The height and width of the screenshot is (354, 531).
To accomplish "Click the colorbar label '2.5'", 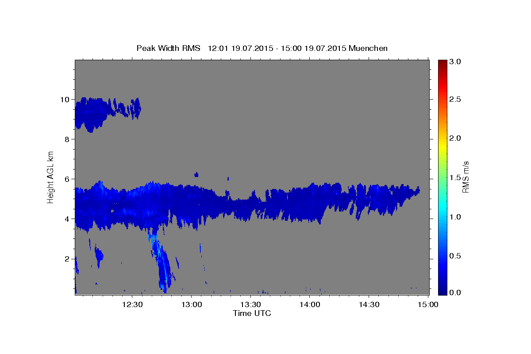I will [x=456, y=100].
